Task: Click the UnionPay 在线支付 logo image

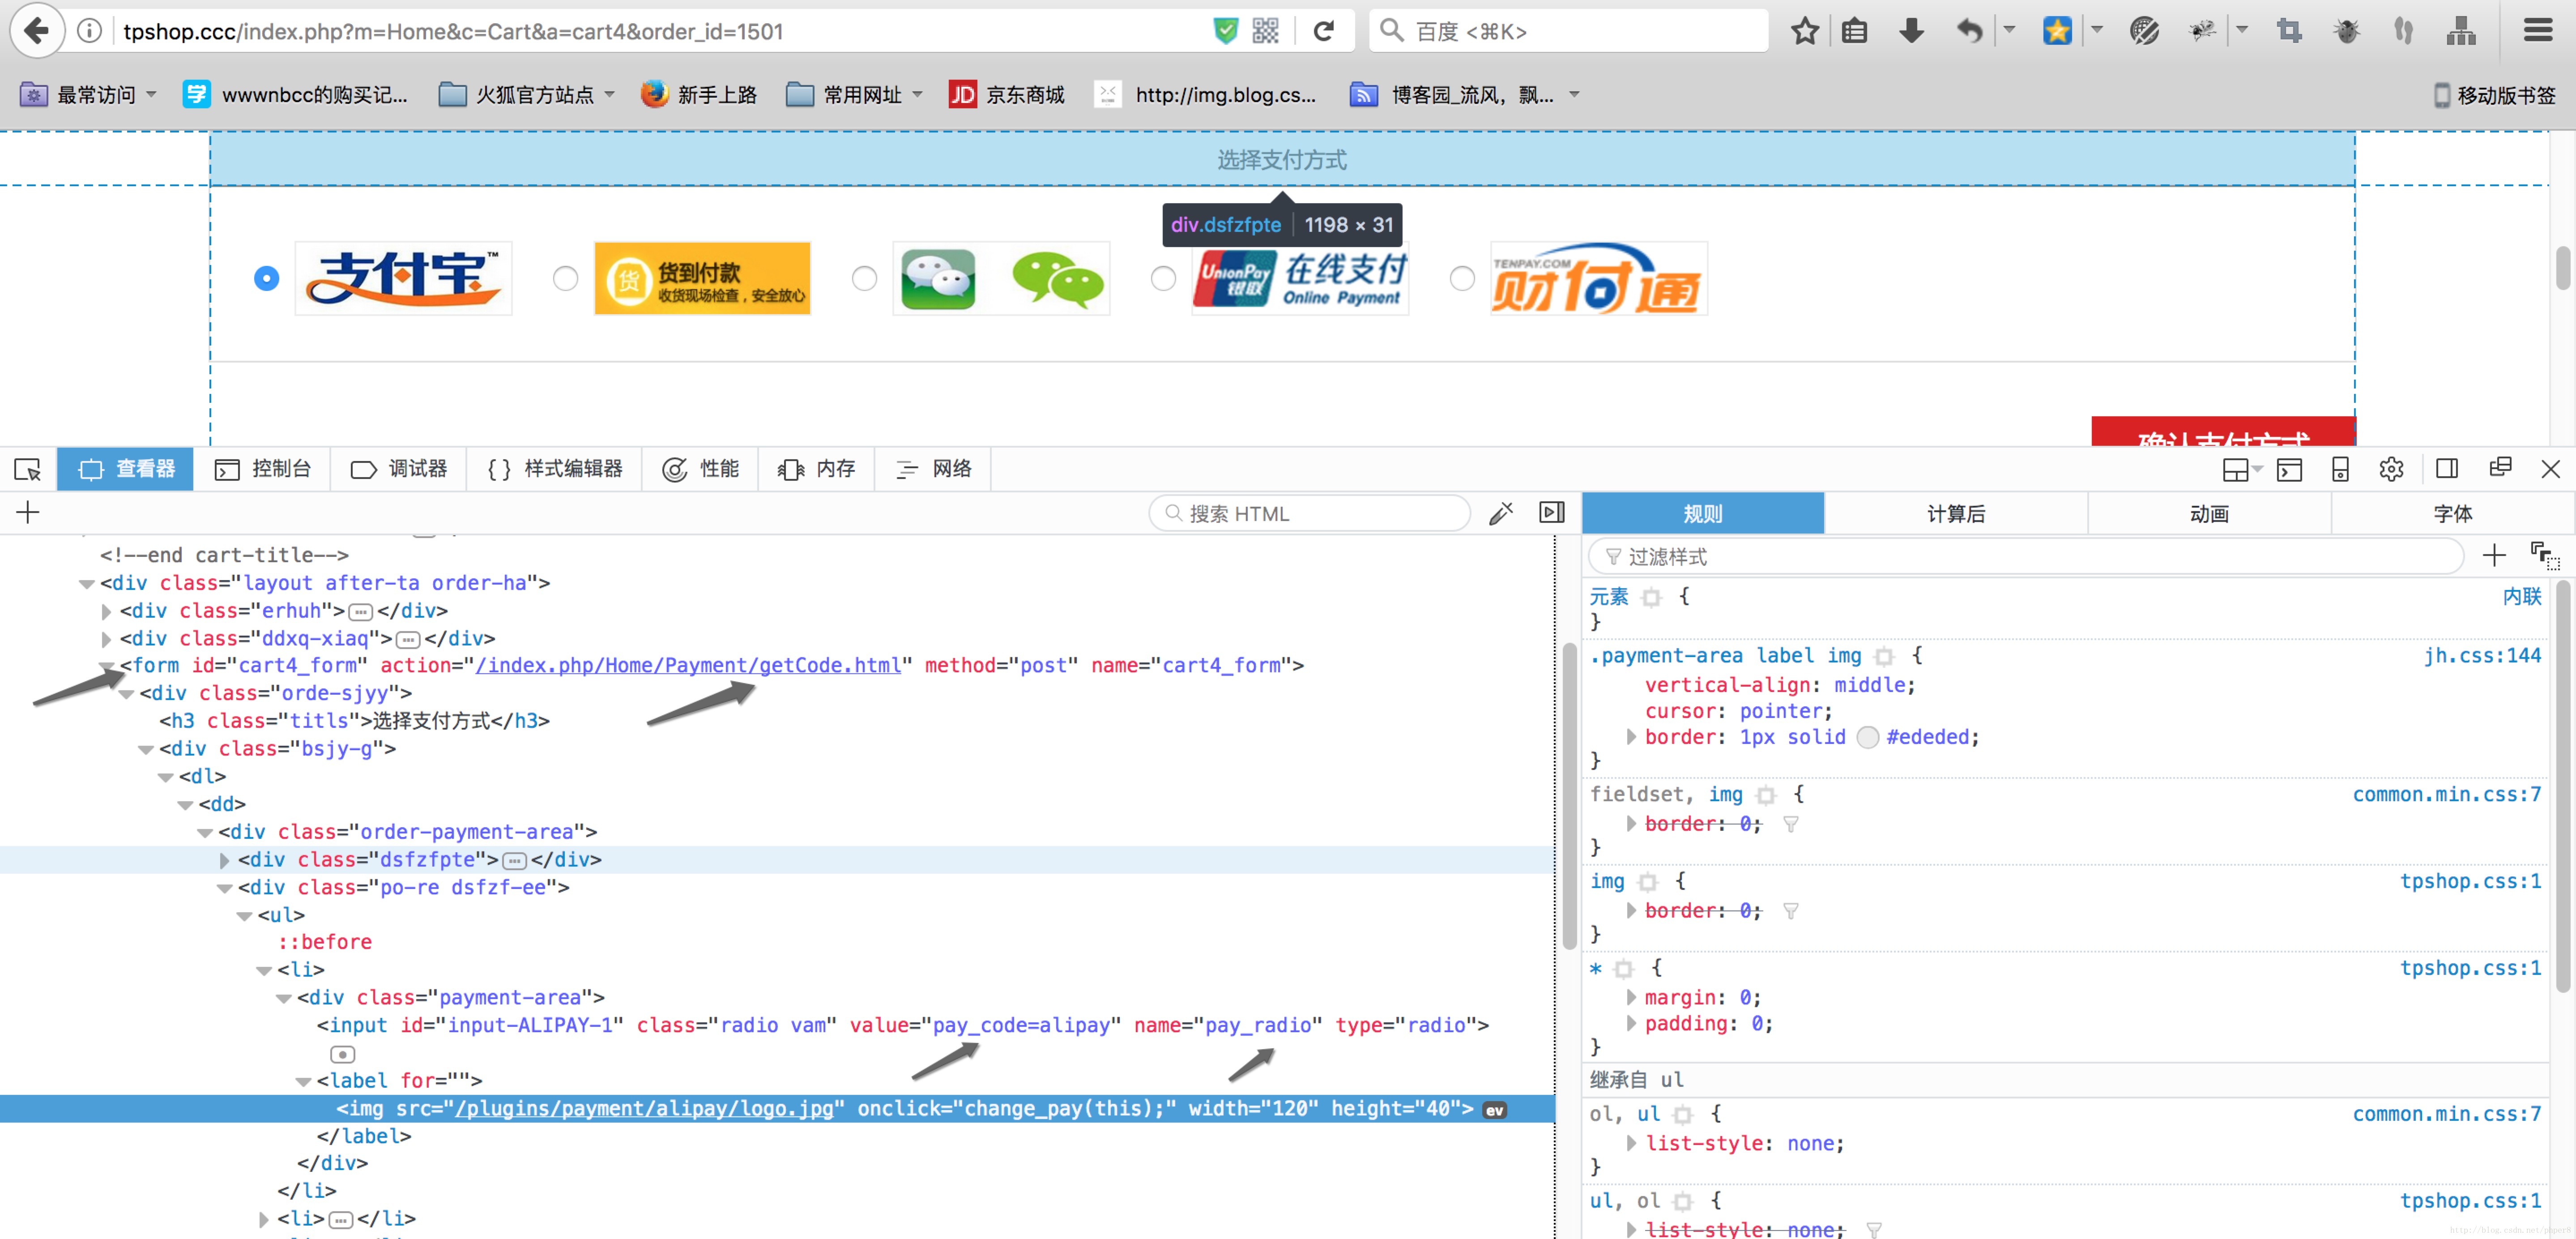Action: coord(1299,278)
